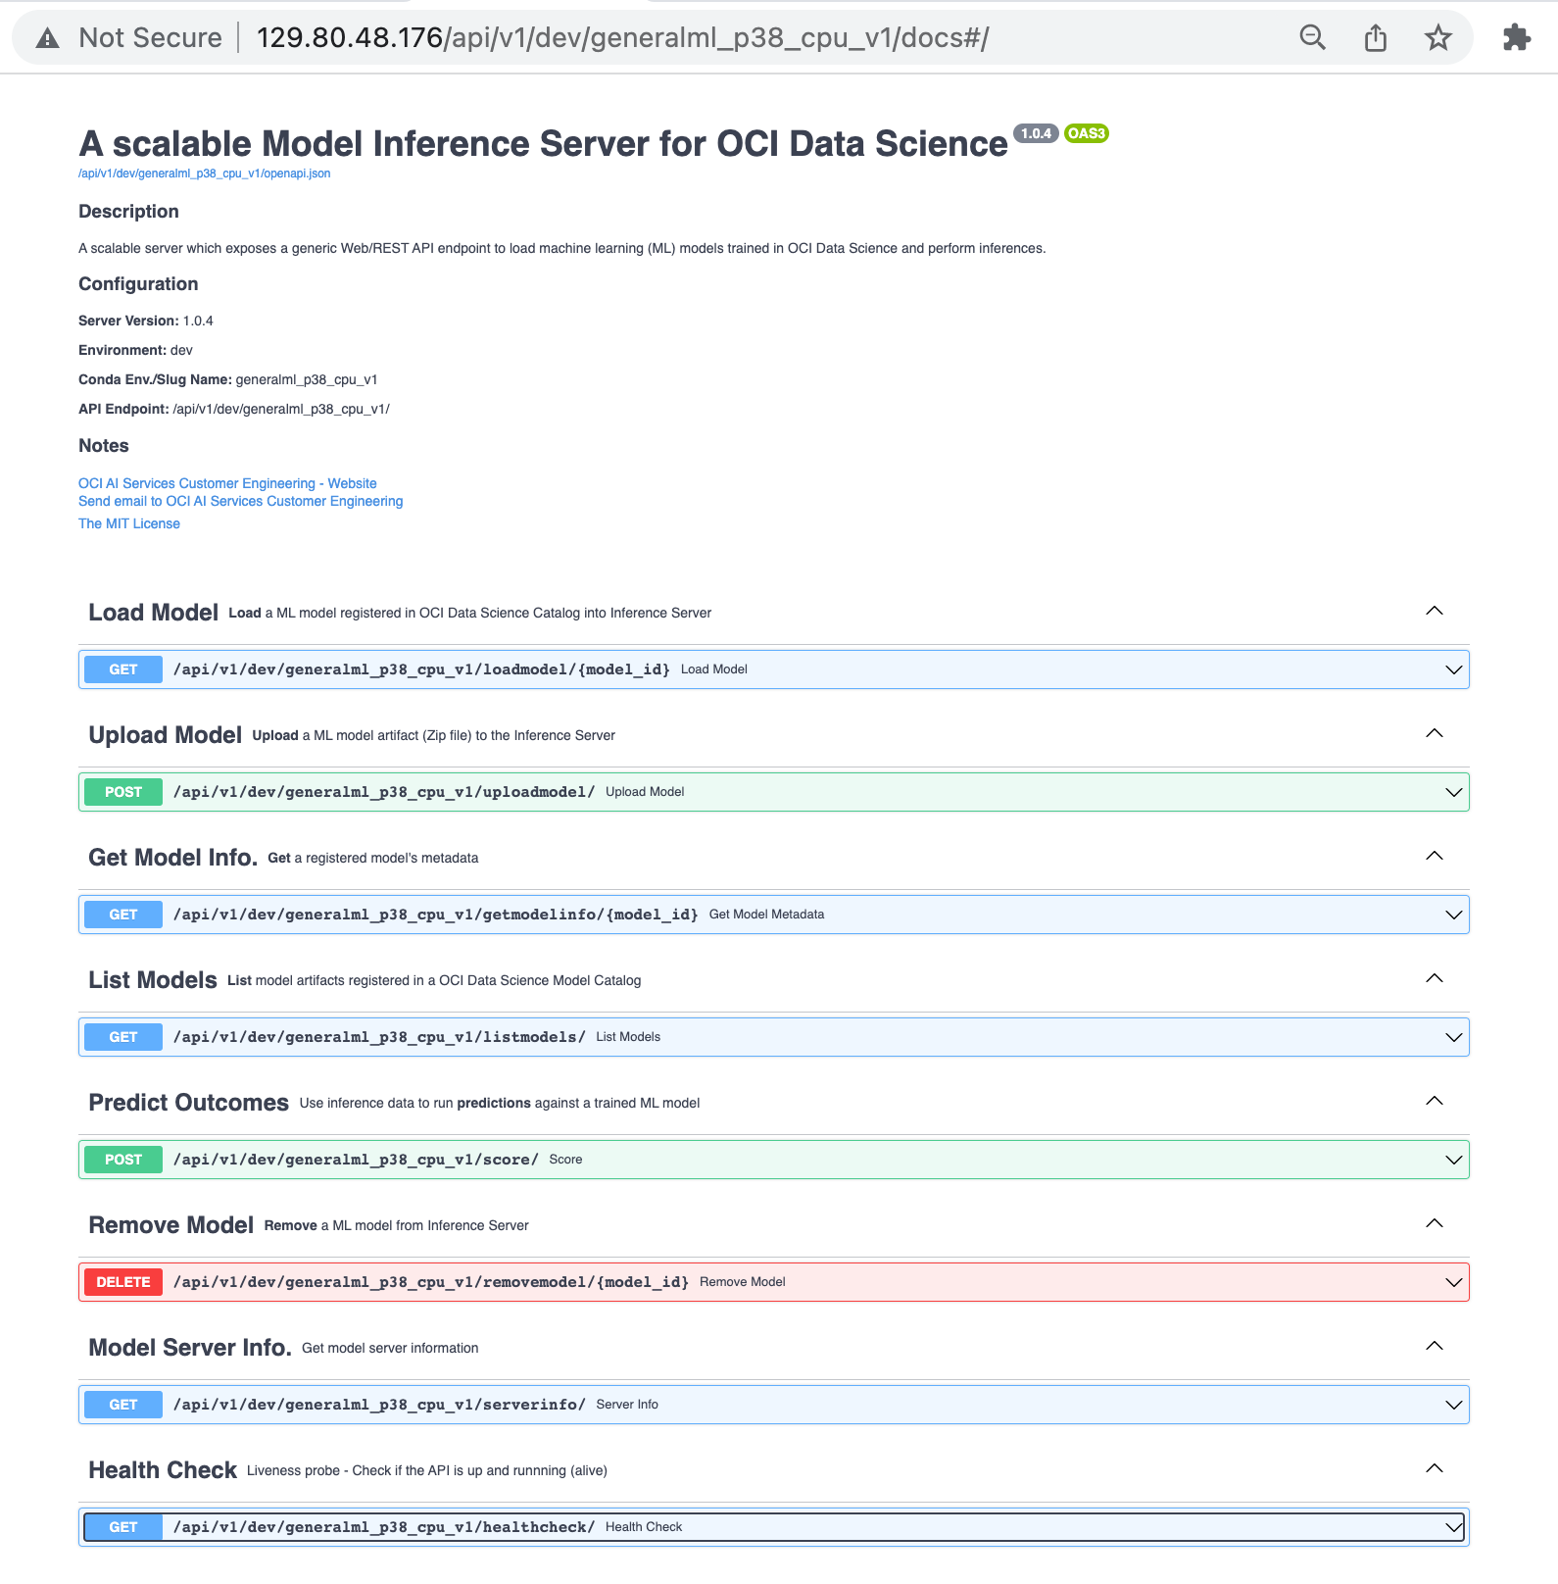Expand the score endpoint chevron
Viewport: 1558px width, 1584px height.
1454,1160
